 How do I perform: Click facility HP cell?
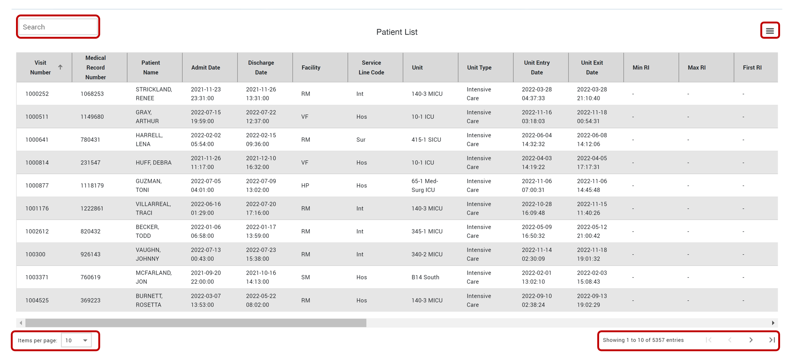coord(305,186)
